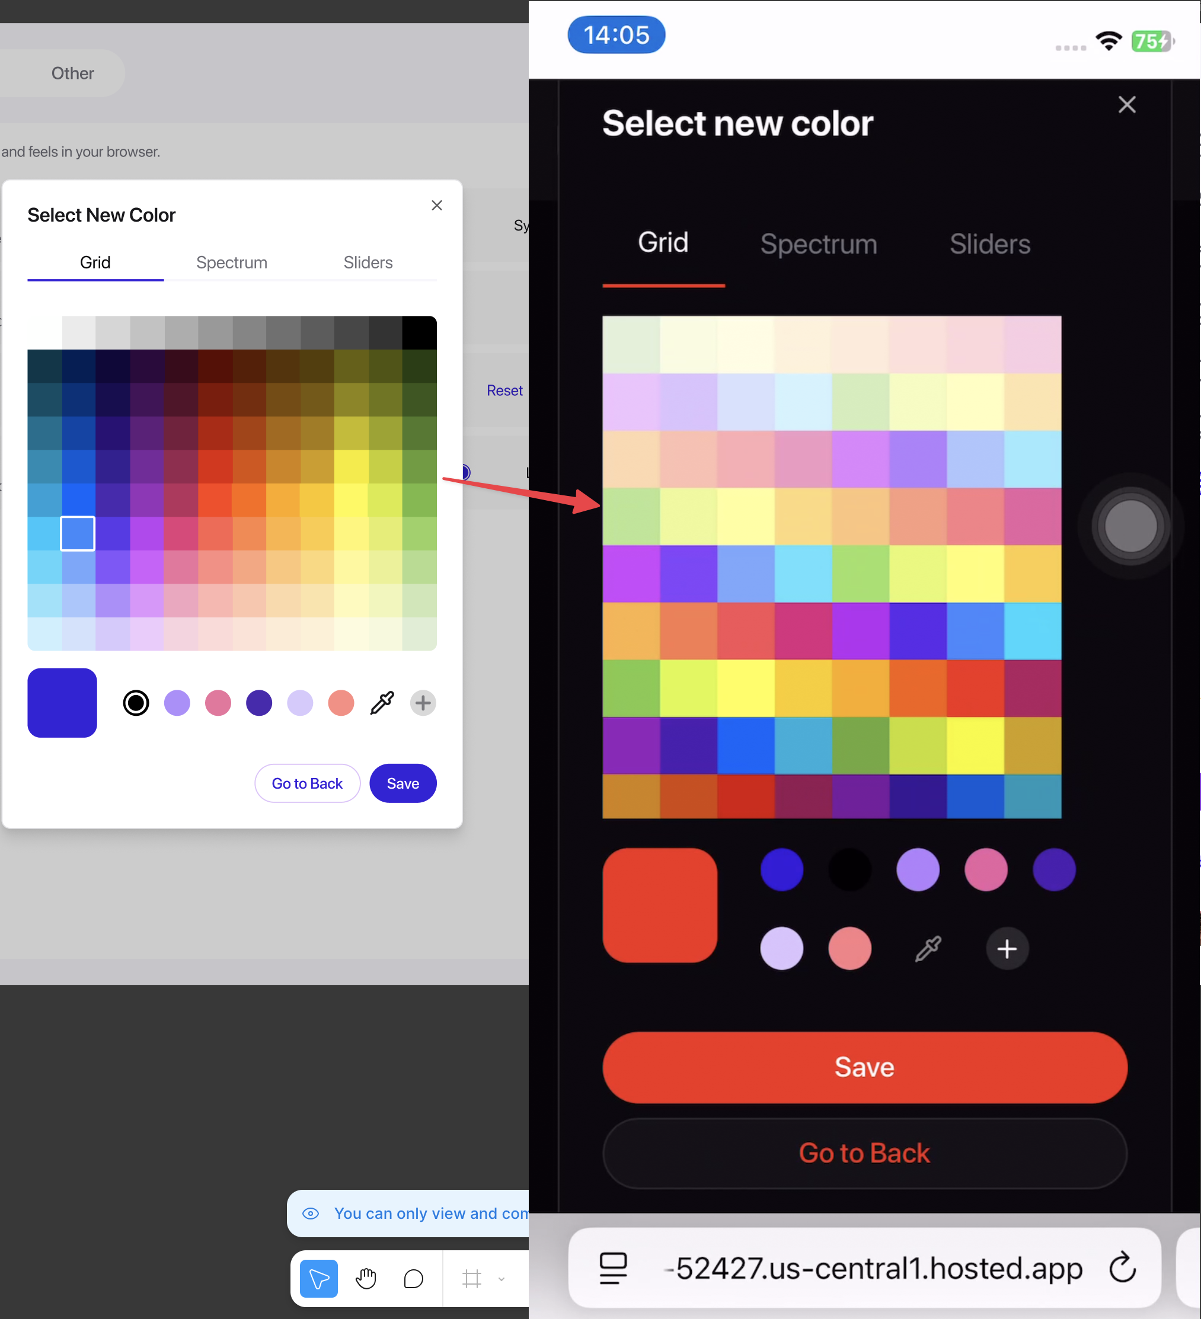Screen dimensions: 1201x1319
Task: Open page options icon left of the URL
Action: tap(614, 1268)
